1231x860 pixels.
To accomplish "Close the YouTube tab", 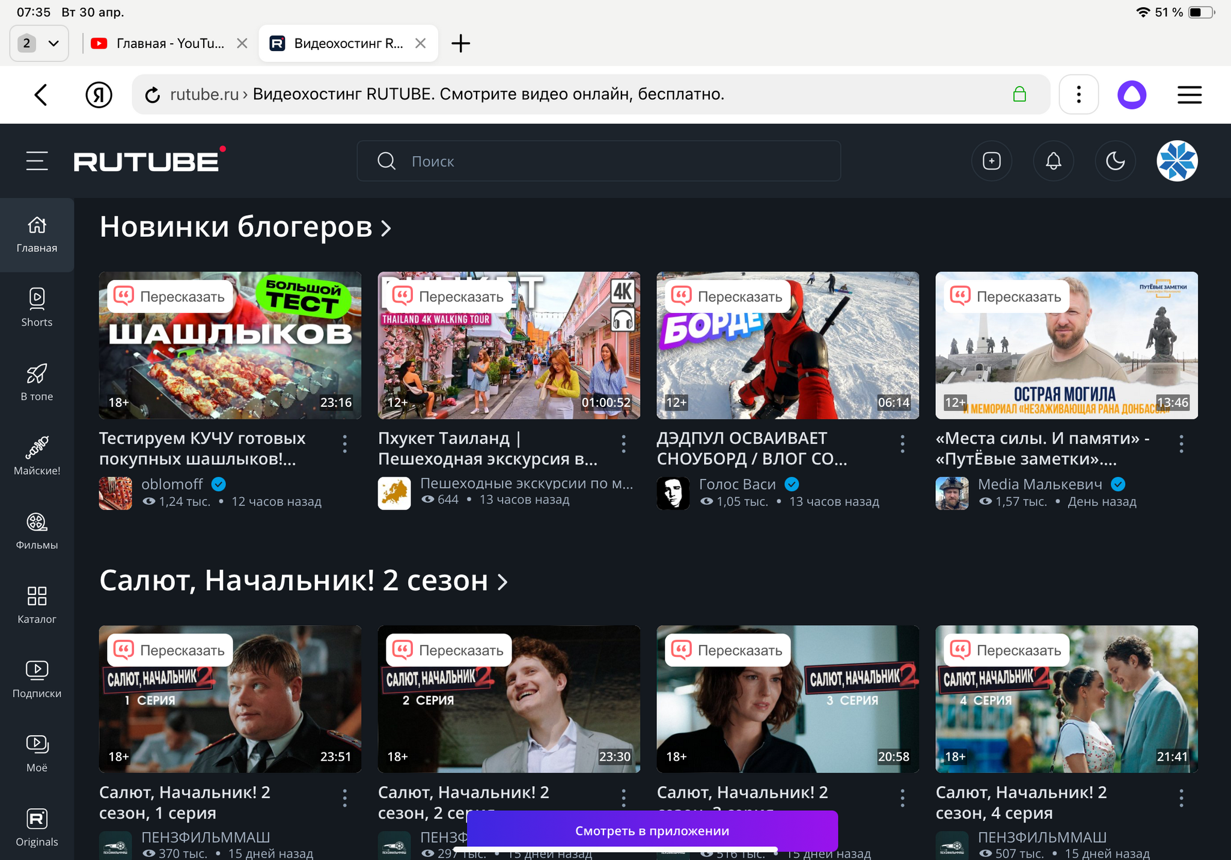I will point(242,43).
